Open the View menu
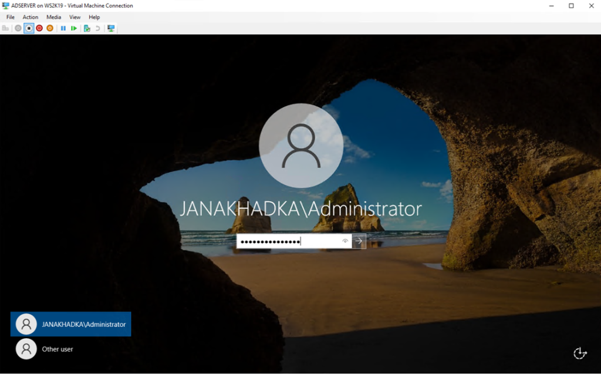The width and height of the screenshot is (601, 374). [75, 17]
